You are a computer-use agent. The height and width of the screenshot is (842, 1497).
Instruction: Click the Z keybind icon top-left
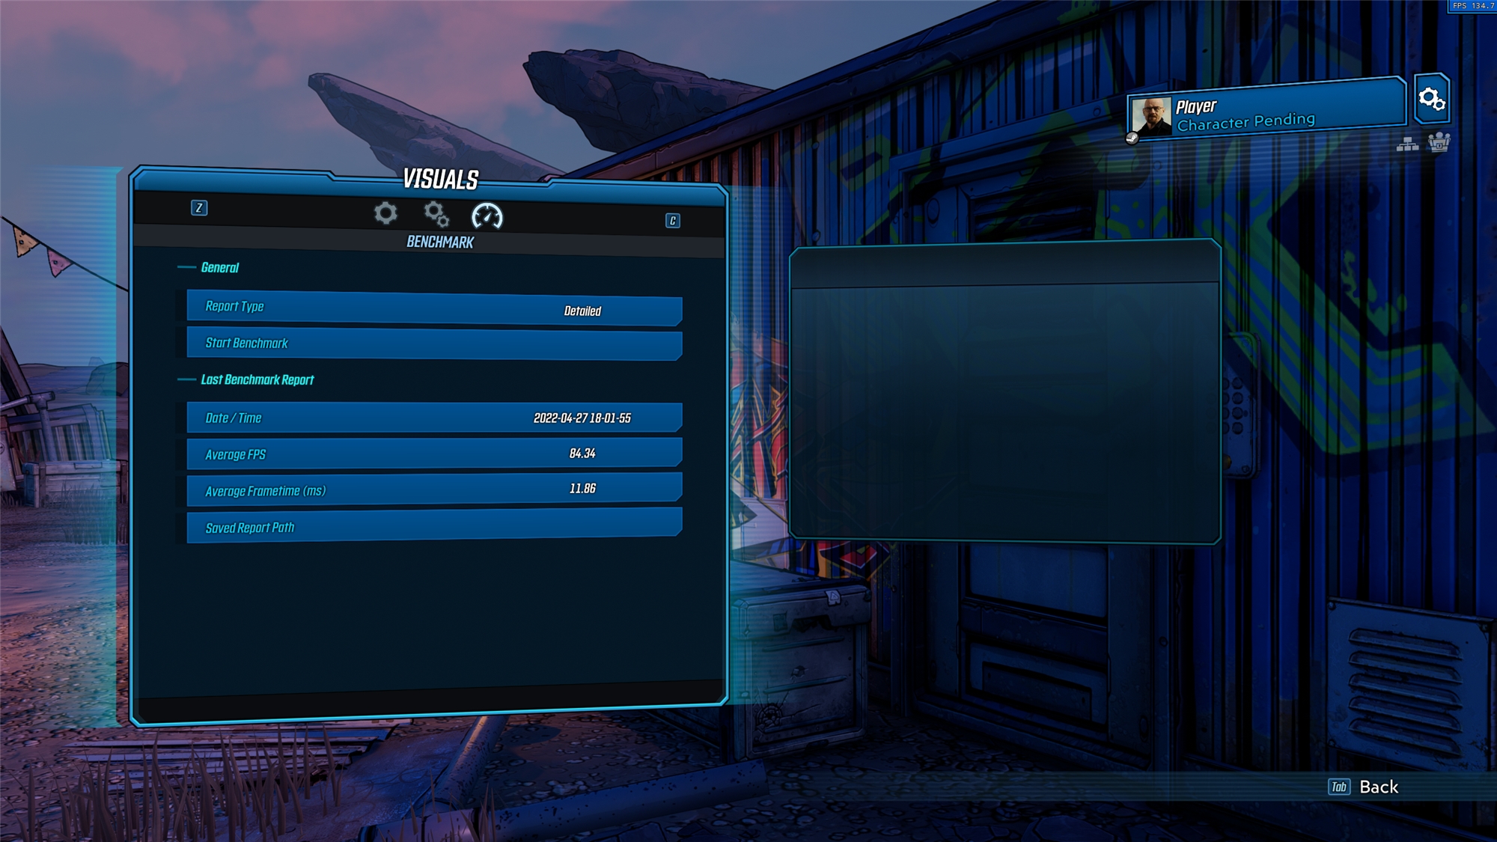199,207
